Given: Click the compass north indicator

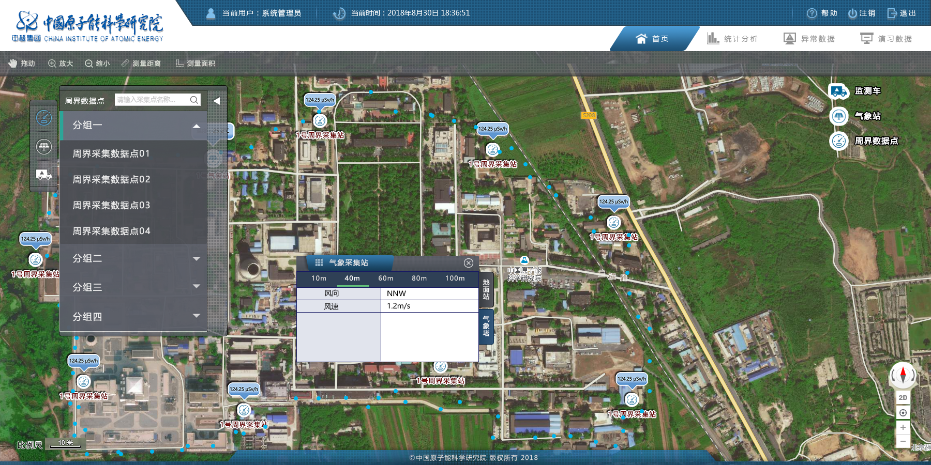Looking at the screenshot, I should [x=903, y=374].
